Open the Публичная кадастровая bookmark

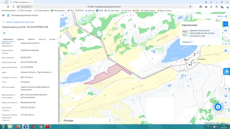tap(25, 10)
